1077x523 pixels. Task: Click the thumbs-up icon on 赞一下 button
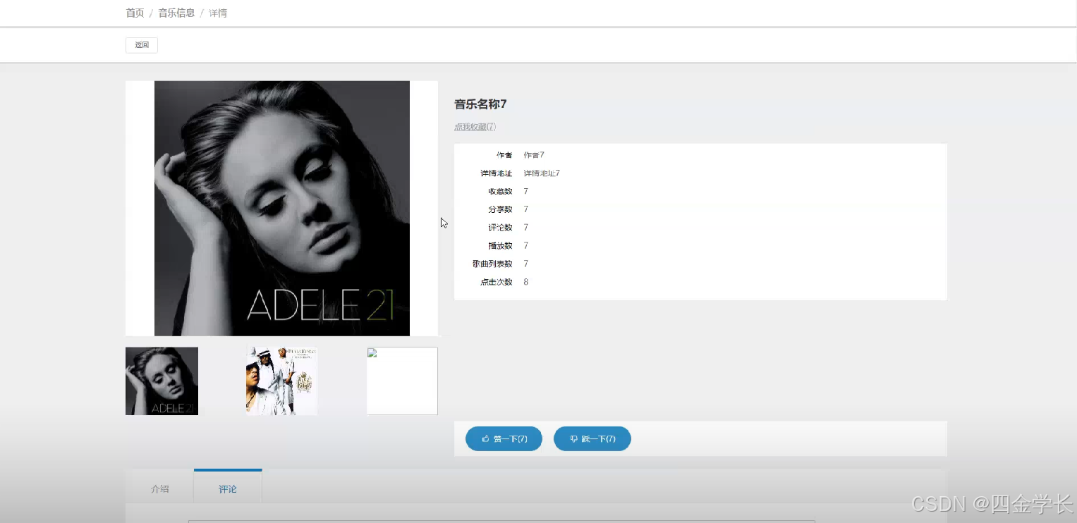[x=485, y=438]
